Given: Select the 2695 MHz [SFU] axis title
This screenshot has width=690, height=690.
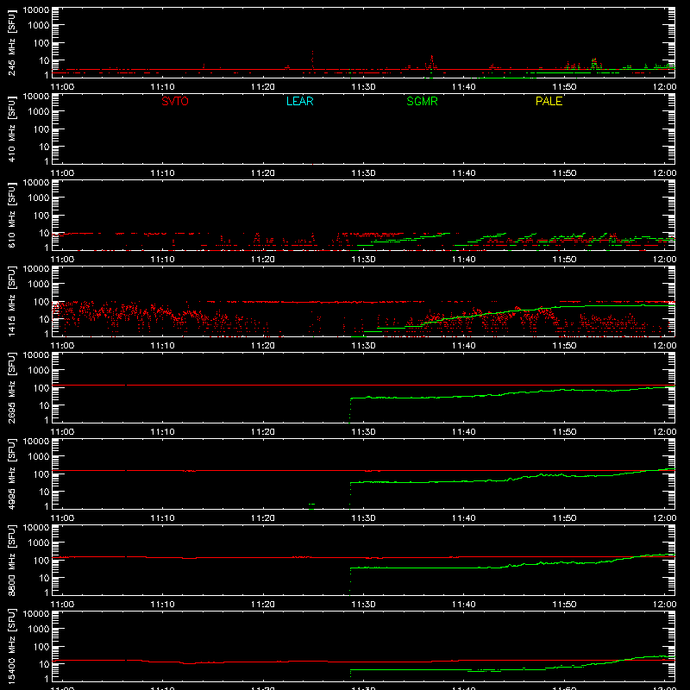Looking at the screenshot, I should (11, 387).
